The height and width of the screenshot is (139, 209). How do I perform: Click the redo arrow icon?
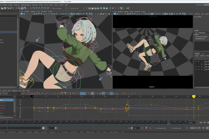[x=11, y=8]
